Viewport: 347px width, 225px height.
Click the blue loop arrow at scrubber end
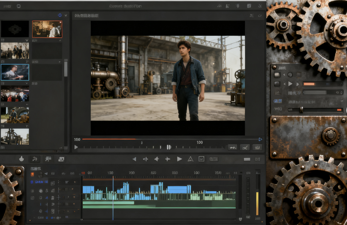point(260,139)
